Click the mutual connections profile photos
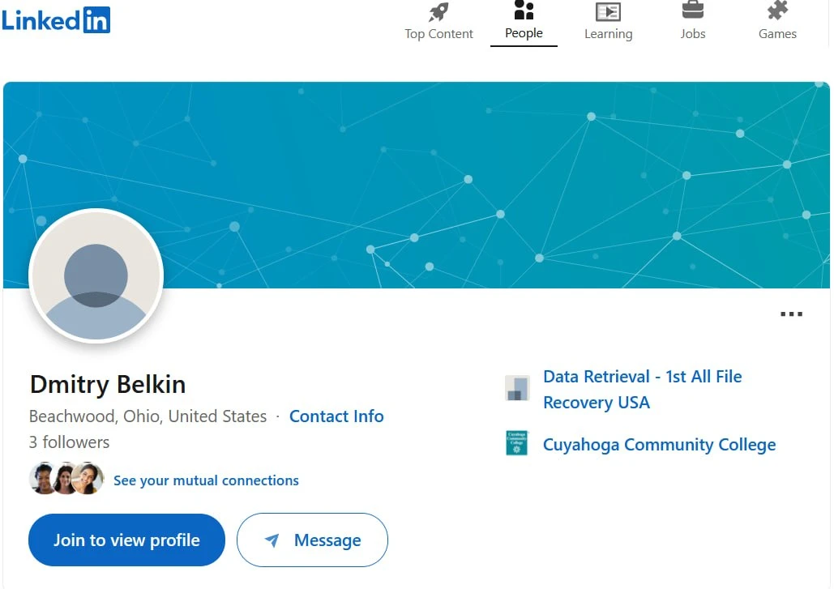 point(66,479)
